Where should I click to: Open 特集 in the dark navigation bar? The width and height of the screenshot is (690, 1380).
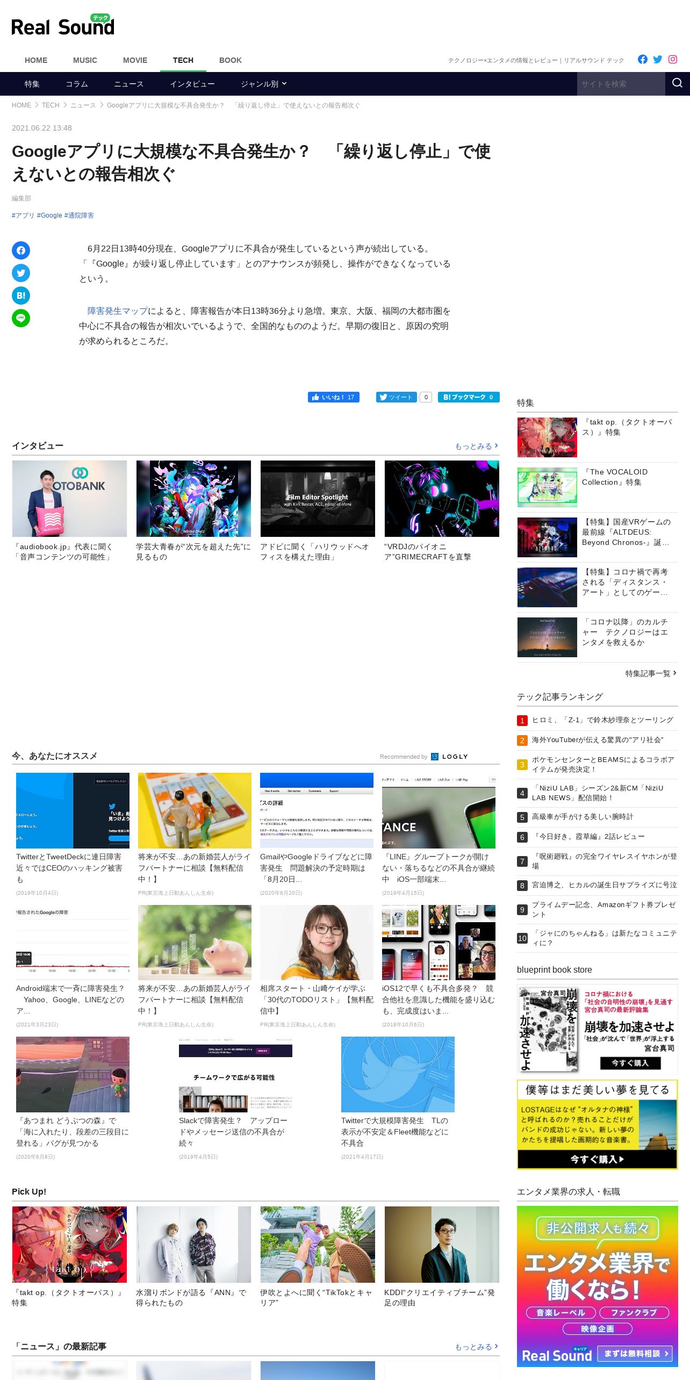point(32,84)
